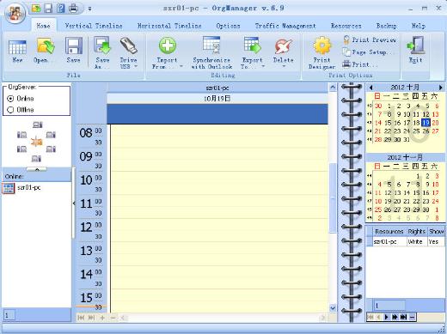Open Export To dropdown arrow
The height and width of the screenshot is (334, 447).
click(x=263, y=66)
